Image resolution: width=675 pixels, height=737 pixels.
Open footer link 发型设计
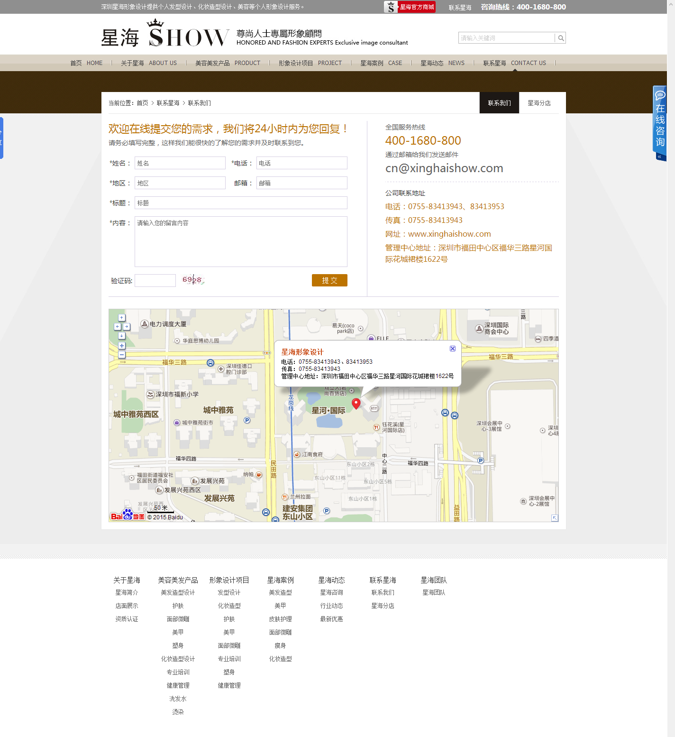coord(229,592)
